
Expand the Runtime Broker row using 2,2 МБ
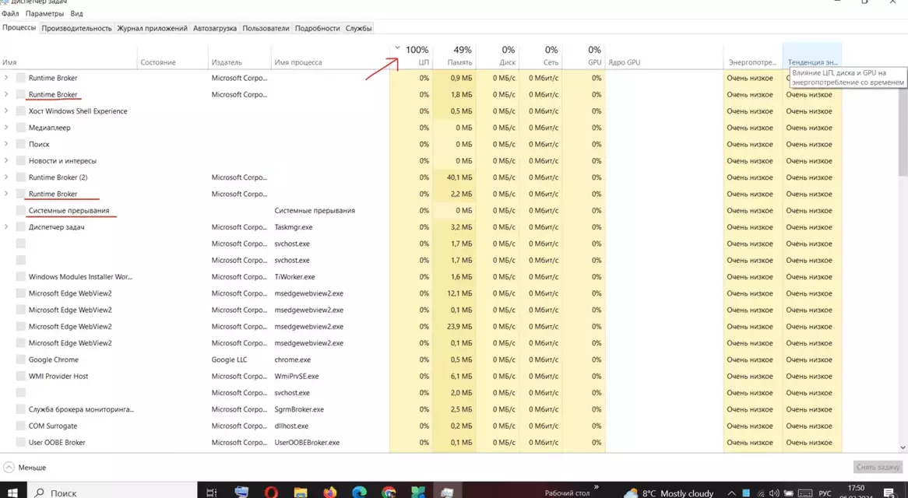point(6,194)
